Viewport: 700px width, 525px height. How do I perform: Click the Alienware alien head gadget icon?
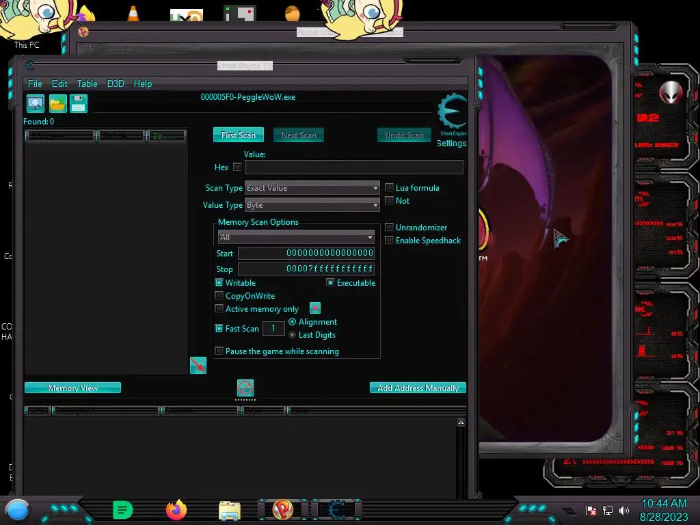671,93
